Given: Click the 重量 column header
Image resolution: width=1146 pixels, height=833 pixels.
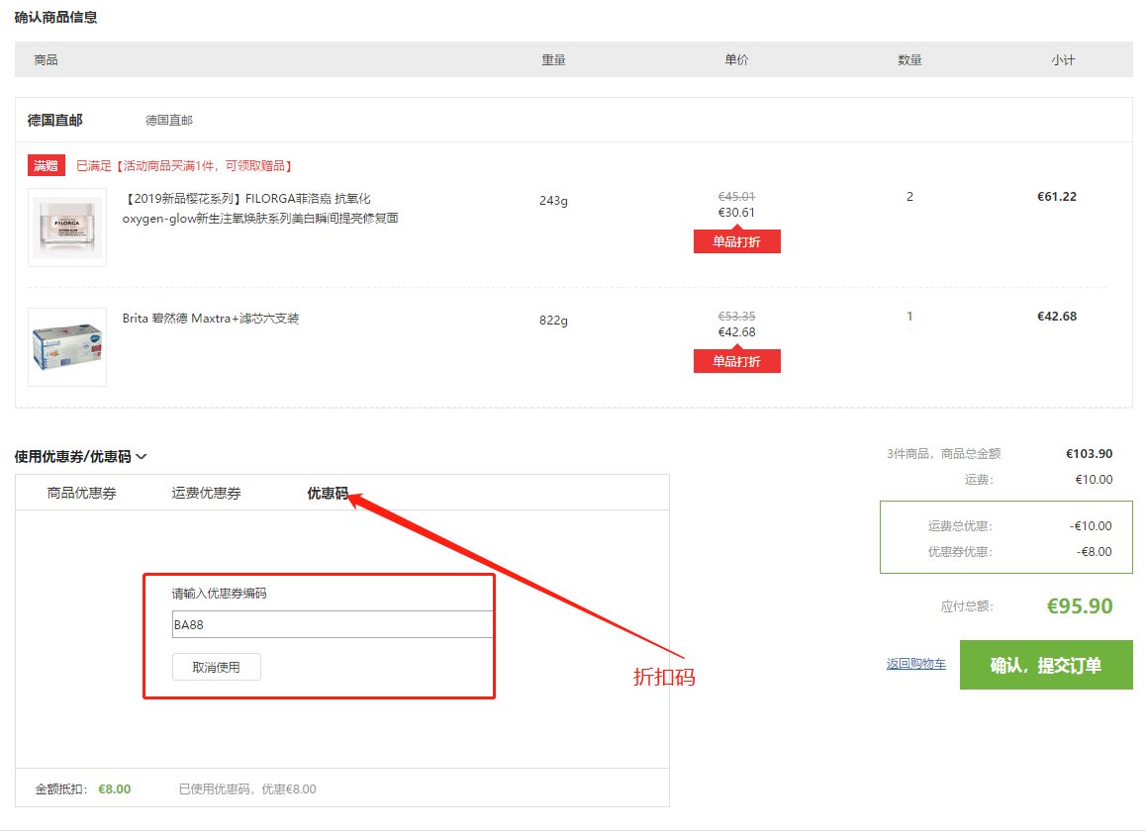Looking at the screenshot, I should 553,60.
